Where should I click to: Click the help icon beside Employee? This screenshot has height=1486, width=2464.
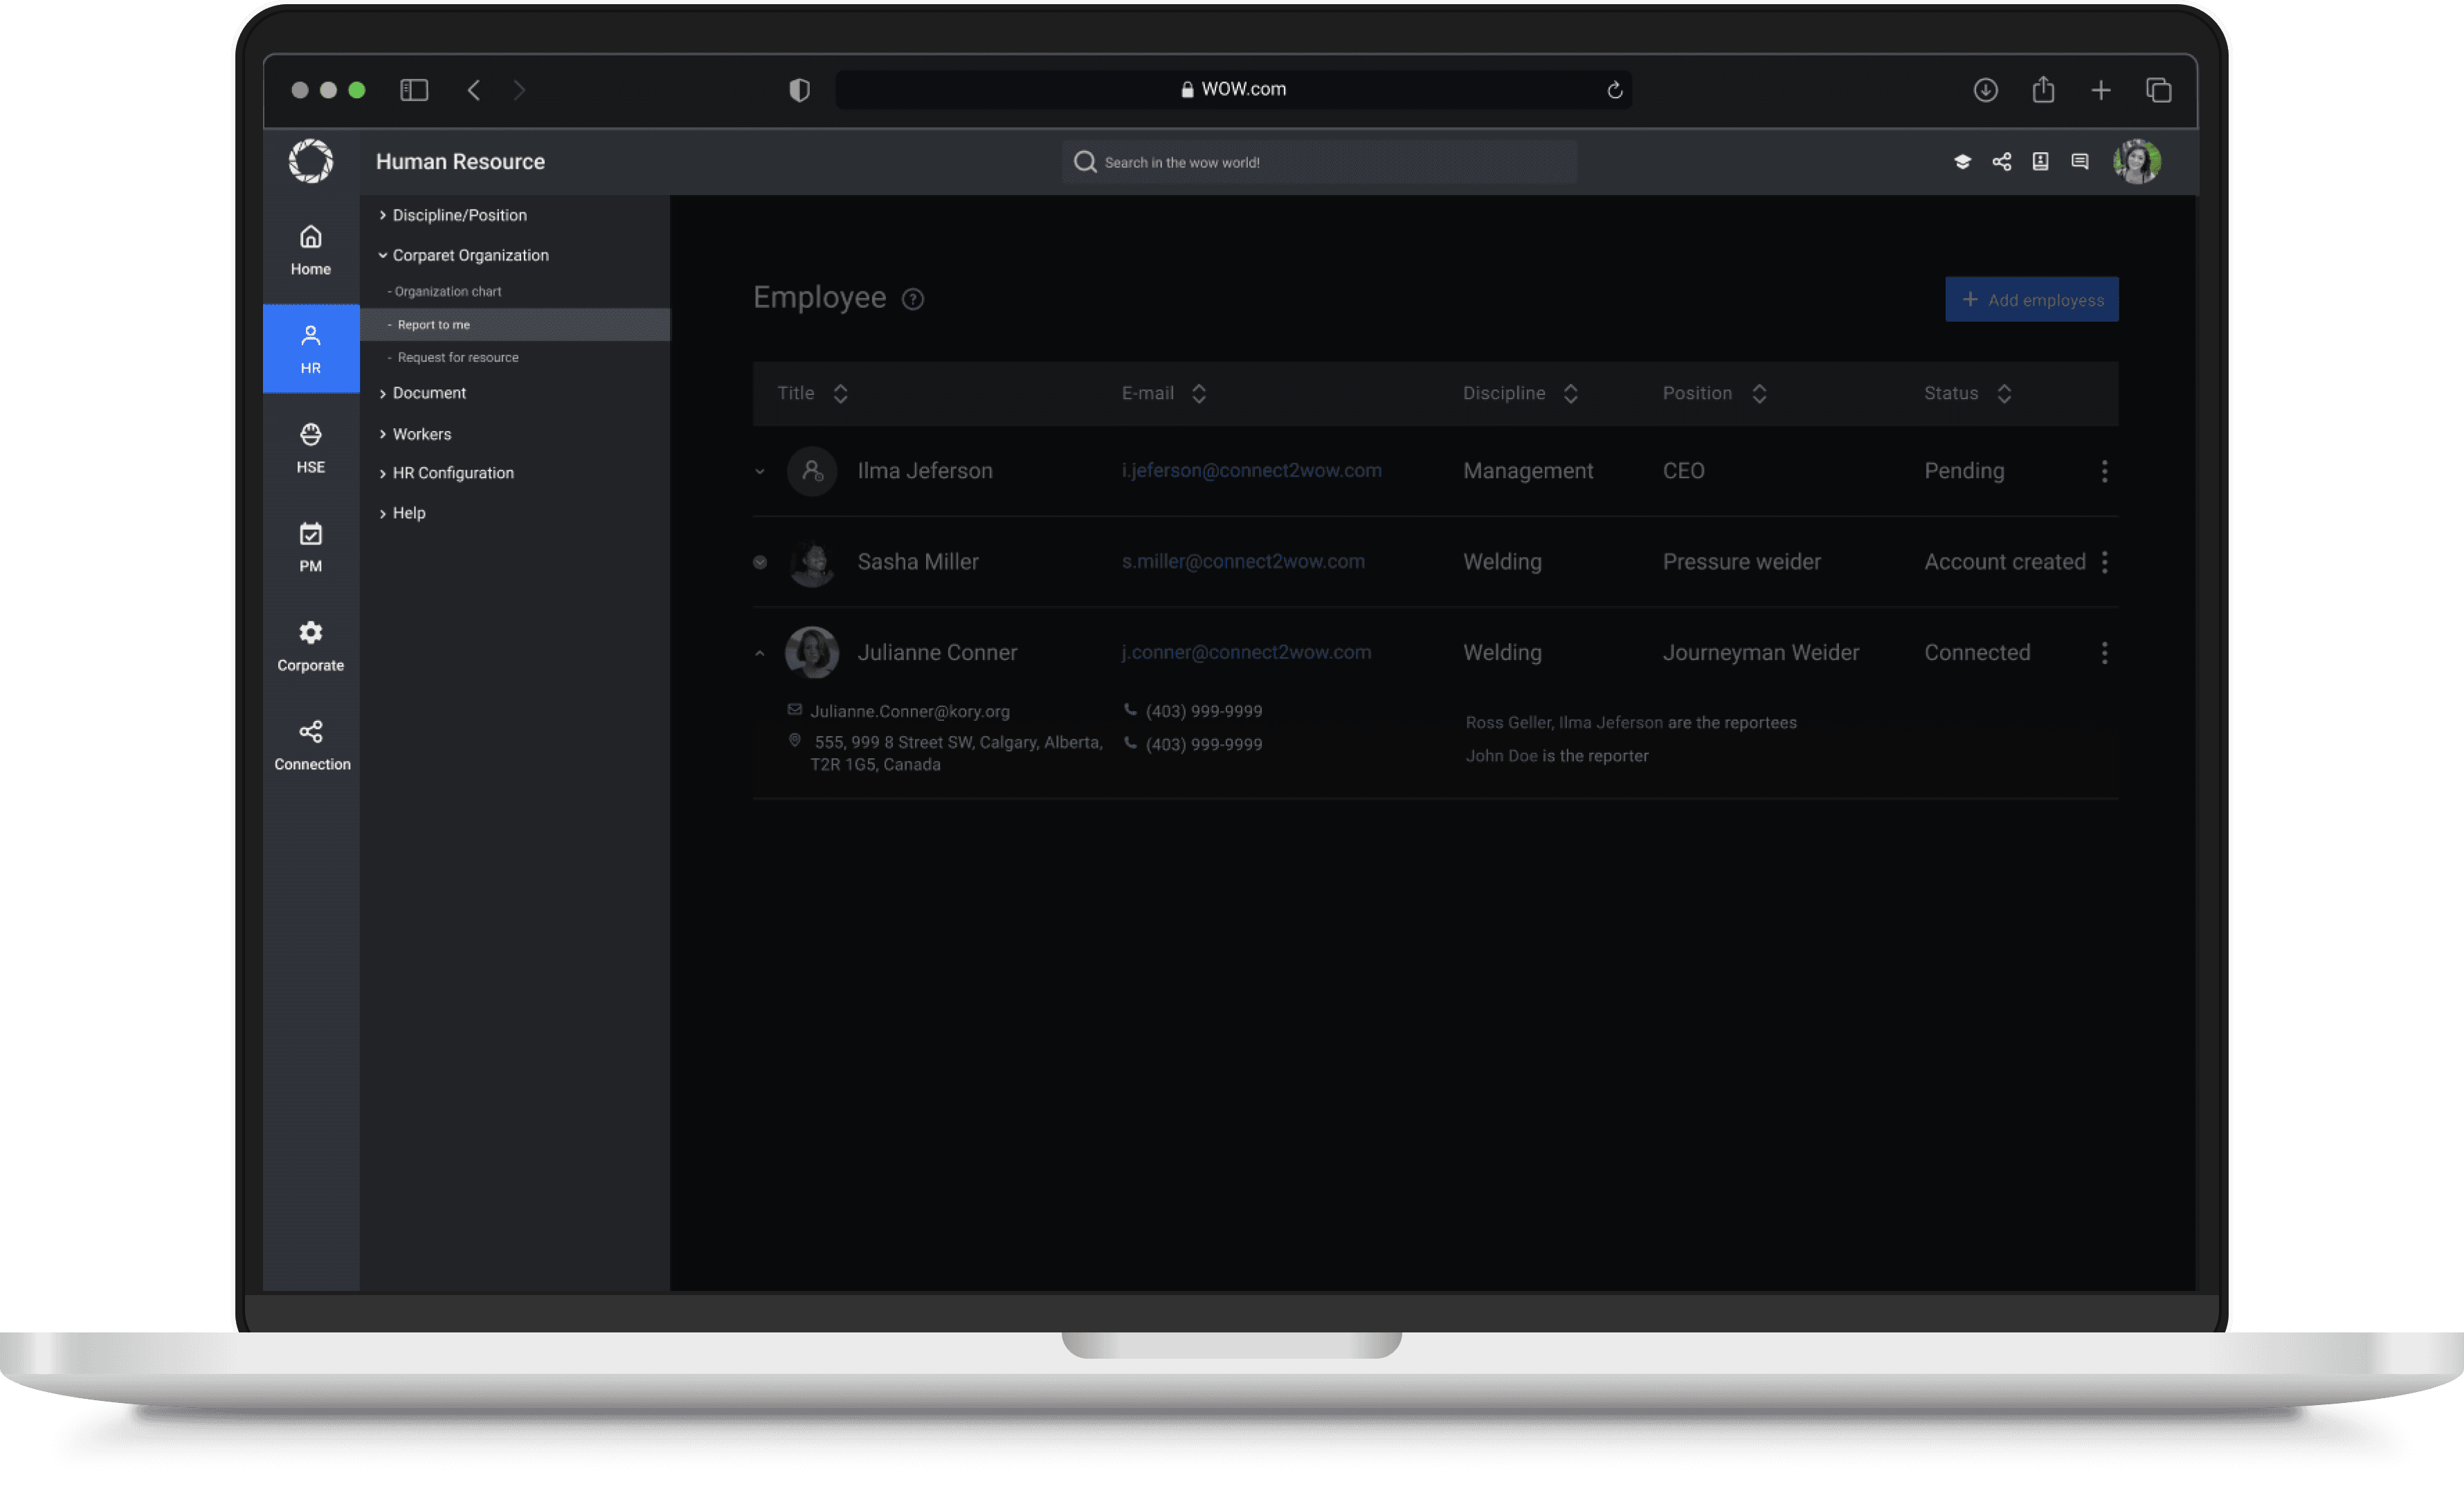pos(912,299)
